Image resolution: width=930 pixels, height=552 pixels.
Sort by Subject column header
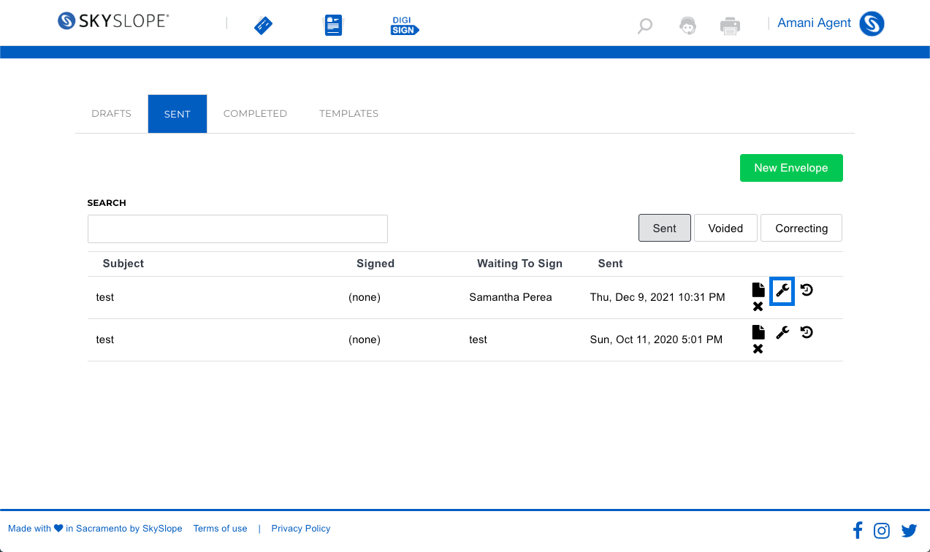123,264
